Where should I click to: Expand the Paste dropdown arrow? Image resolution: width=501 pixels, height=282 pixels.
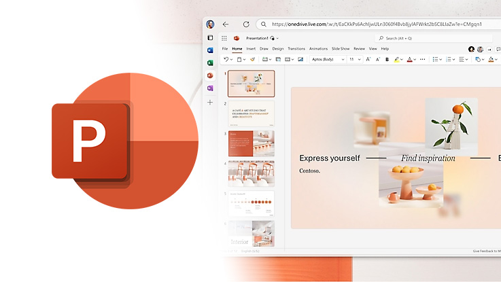pyautogui.click(x=245, y=60)
